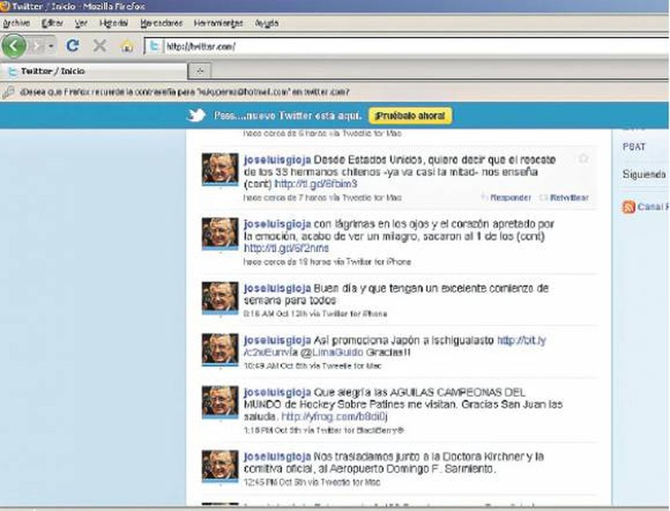Click joseluisgioja username on 'Buen día' tweet
The height and width of the screenshot is (511, 670).
(x=277, y=288)
